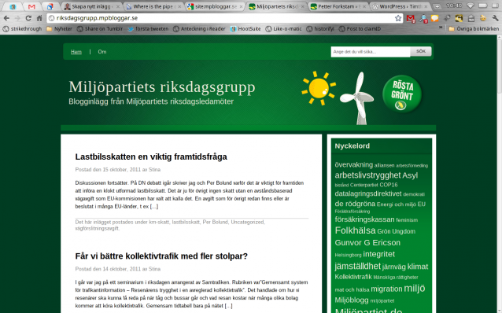The image size is (502, 313).
Task: Open the 'första tweeten' bookmark
Action: [148, 29]
